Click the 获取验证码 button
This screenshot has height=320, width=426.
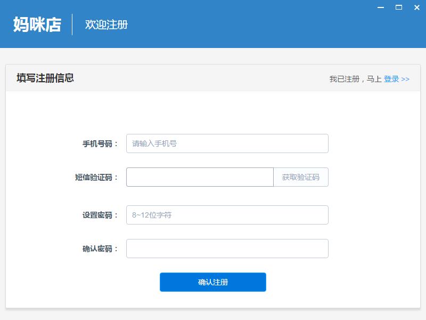[301, 177]
